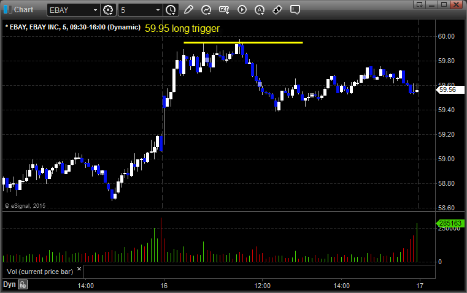The image size is (467, 293).
Task: Click the 58.60 price axis label
Action: [x=446, y=208]
